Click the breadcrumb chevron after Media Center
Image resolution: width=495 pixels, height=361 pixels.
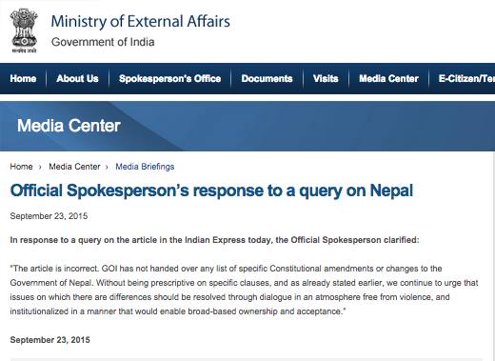click(x=107, y=168)
